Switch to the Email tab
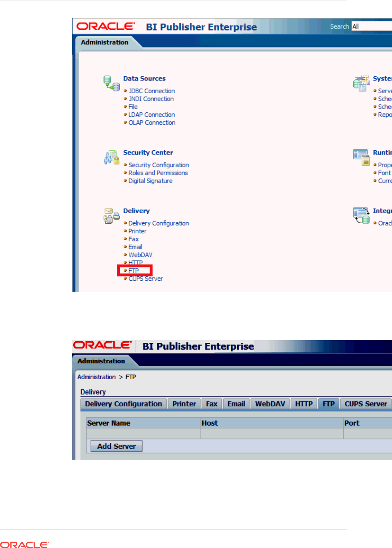392x548 pixels. point(236,404)
